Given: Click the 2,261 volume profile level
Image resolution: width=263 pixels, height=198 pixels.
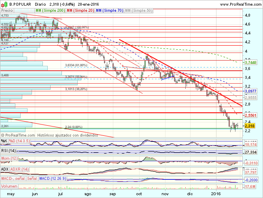Looking at the screenshot, I should 5,126.
